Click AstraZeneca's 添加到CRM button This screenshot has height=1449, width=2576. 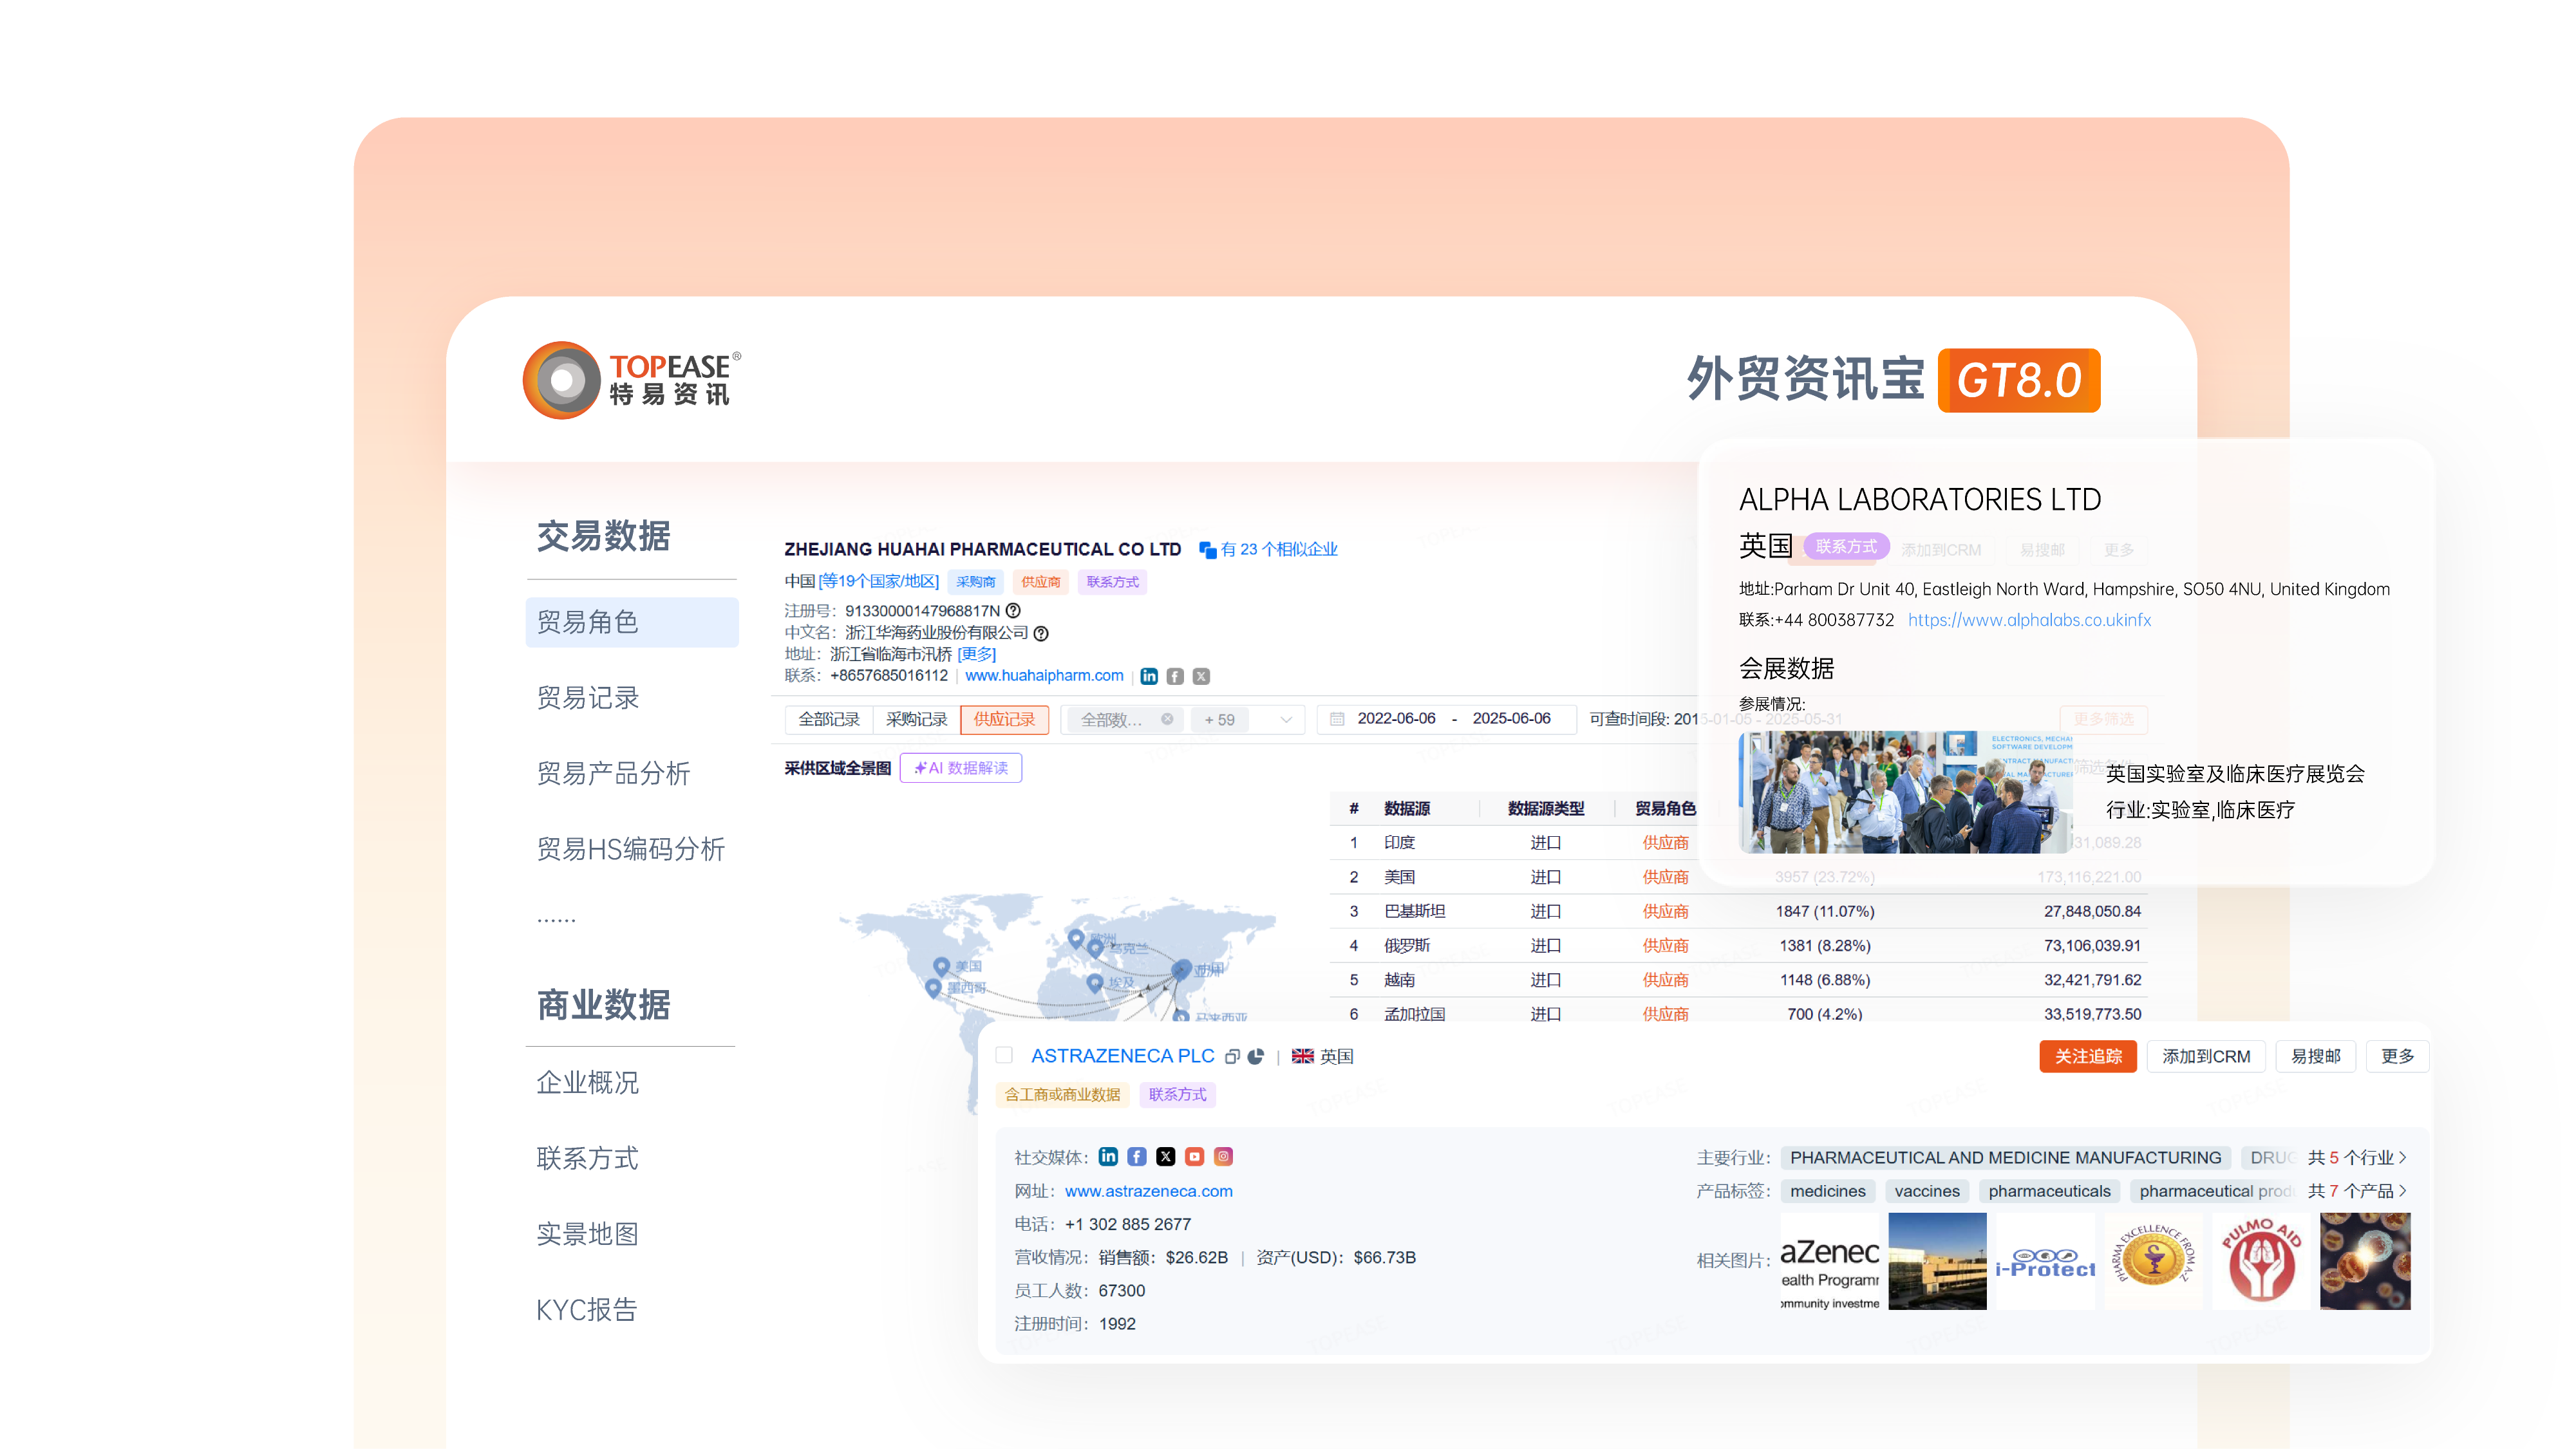2206,1057
